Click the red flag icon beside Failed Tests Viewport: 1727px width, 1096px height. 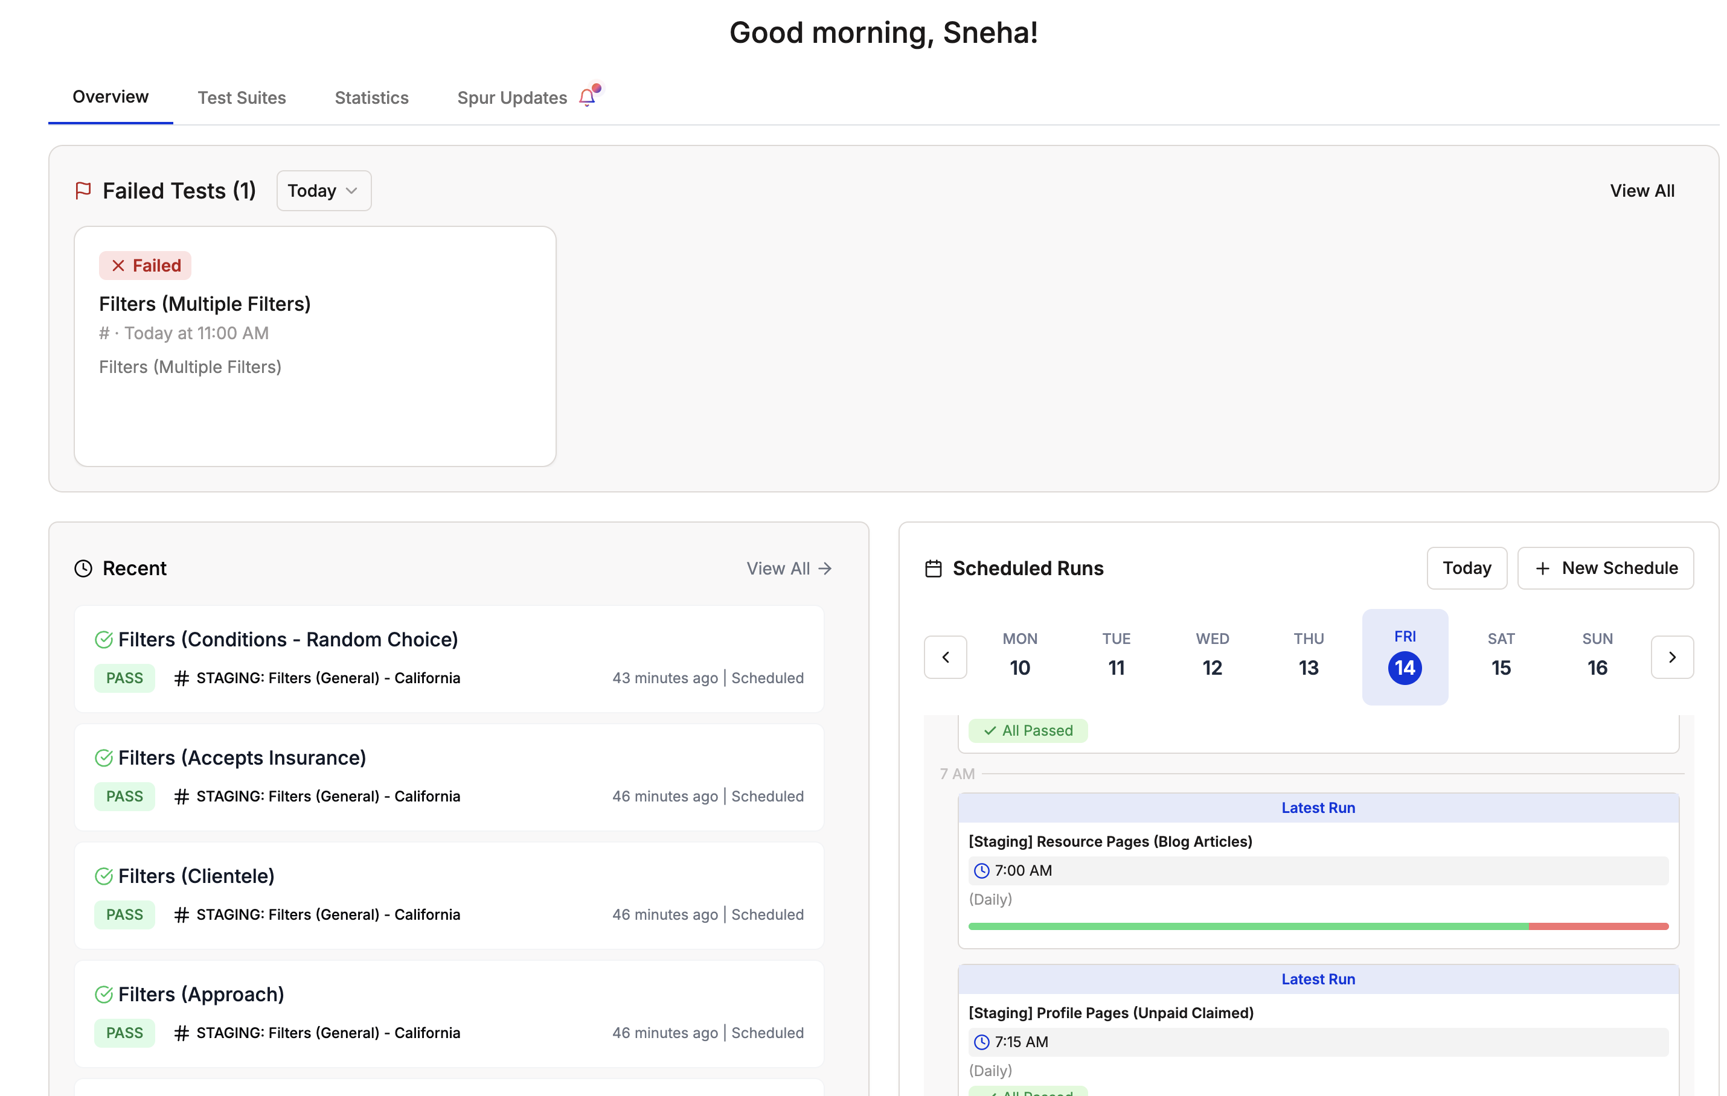(84, 190)
